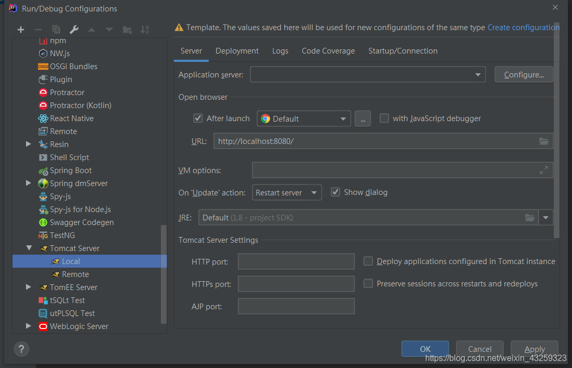Open the Default browser dropdown
The image size is (572, 368).
pyautogui.click(x=303, y=119)
